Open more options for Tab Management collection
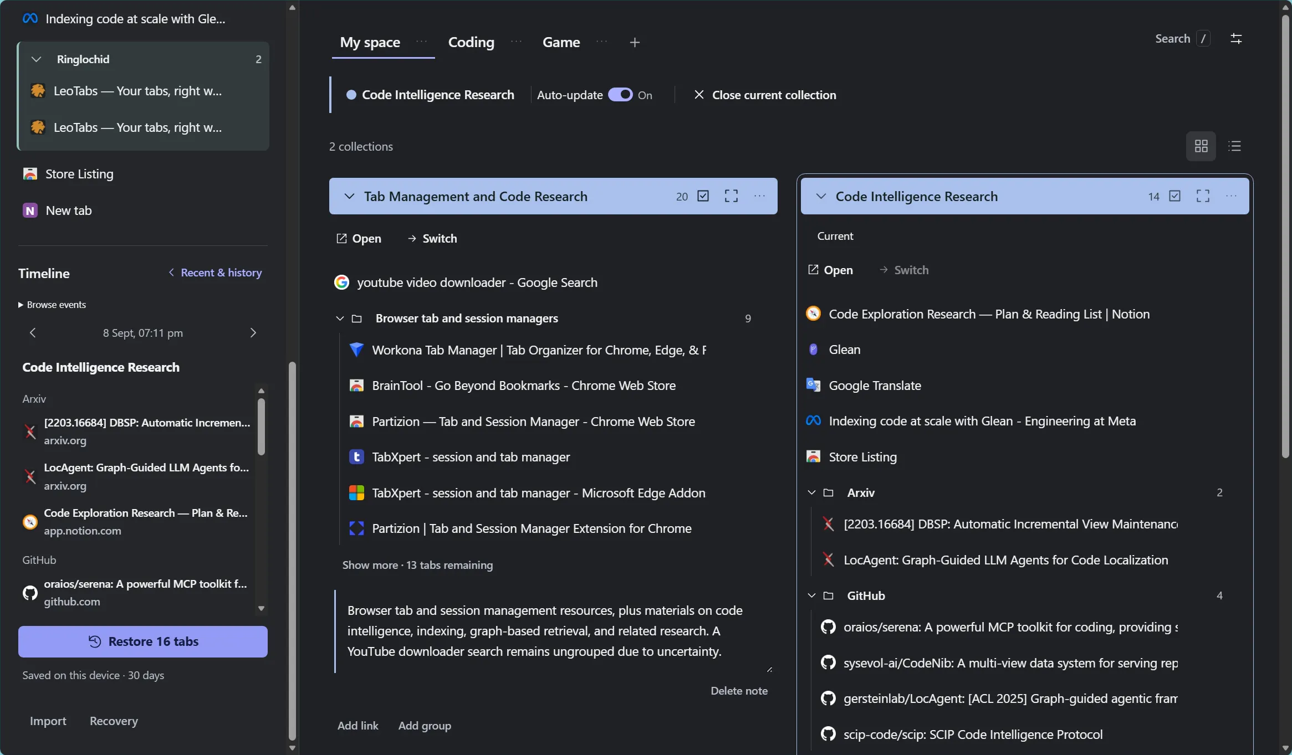Screen dimensions: 1292x755 (x=759, y=196)
